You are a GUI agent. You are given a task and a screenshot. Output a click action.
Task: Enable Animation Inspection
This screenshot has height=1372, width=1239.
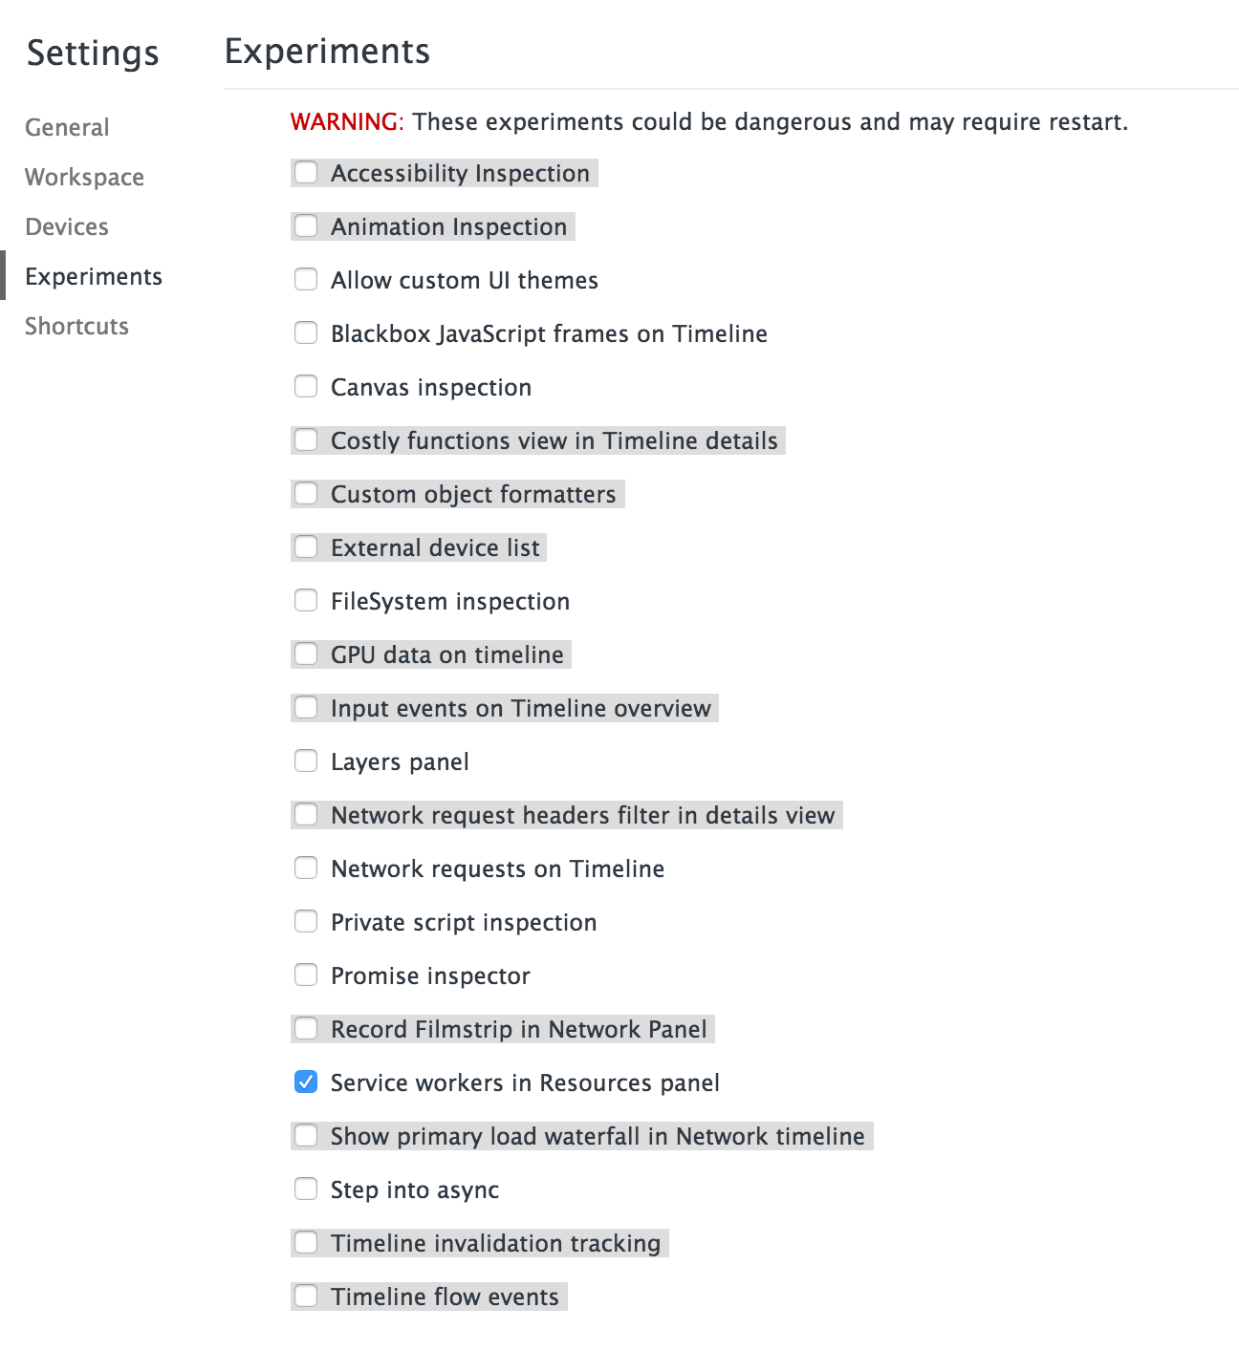point(305,225)
